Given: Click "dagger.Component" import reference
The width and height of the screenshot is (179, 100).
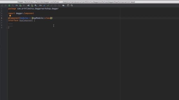Looking at the screenshot, I should tap(25, 13).
